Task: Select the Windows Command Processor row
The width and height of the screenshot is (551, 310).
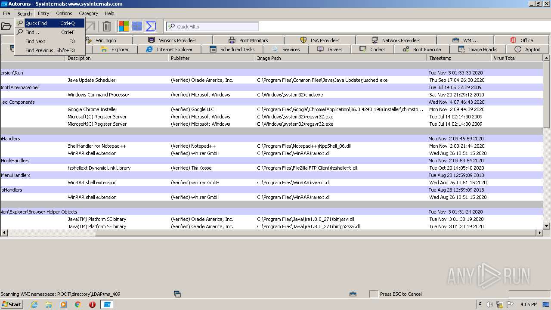Action: tap(272, 95)
